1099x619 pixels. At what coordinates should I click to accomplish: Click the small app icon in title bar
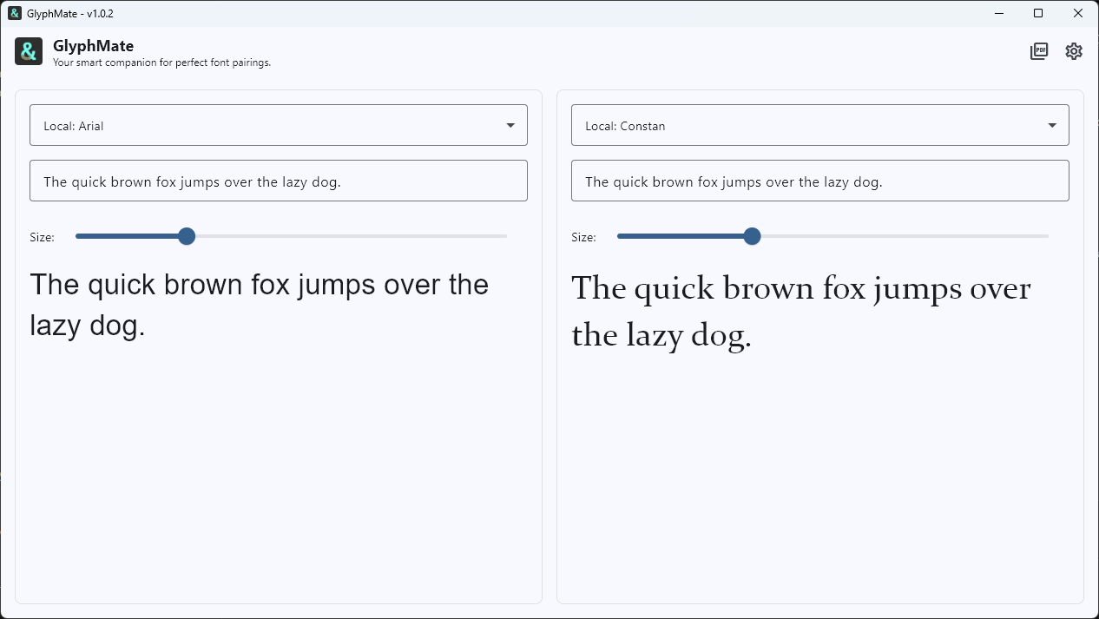(15, 13)
